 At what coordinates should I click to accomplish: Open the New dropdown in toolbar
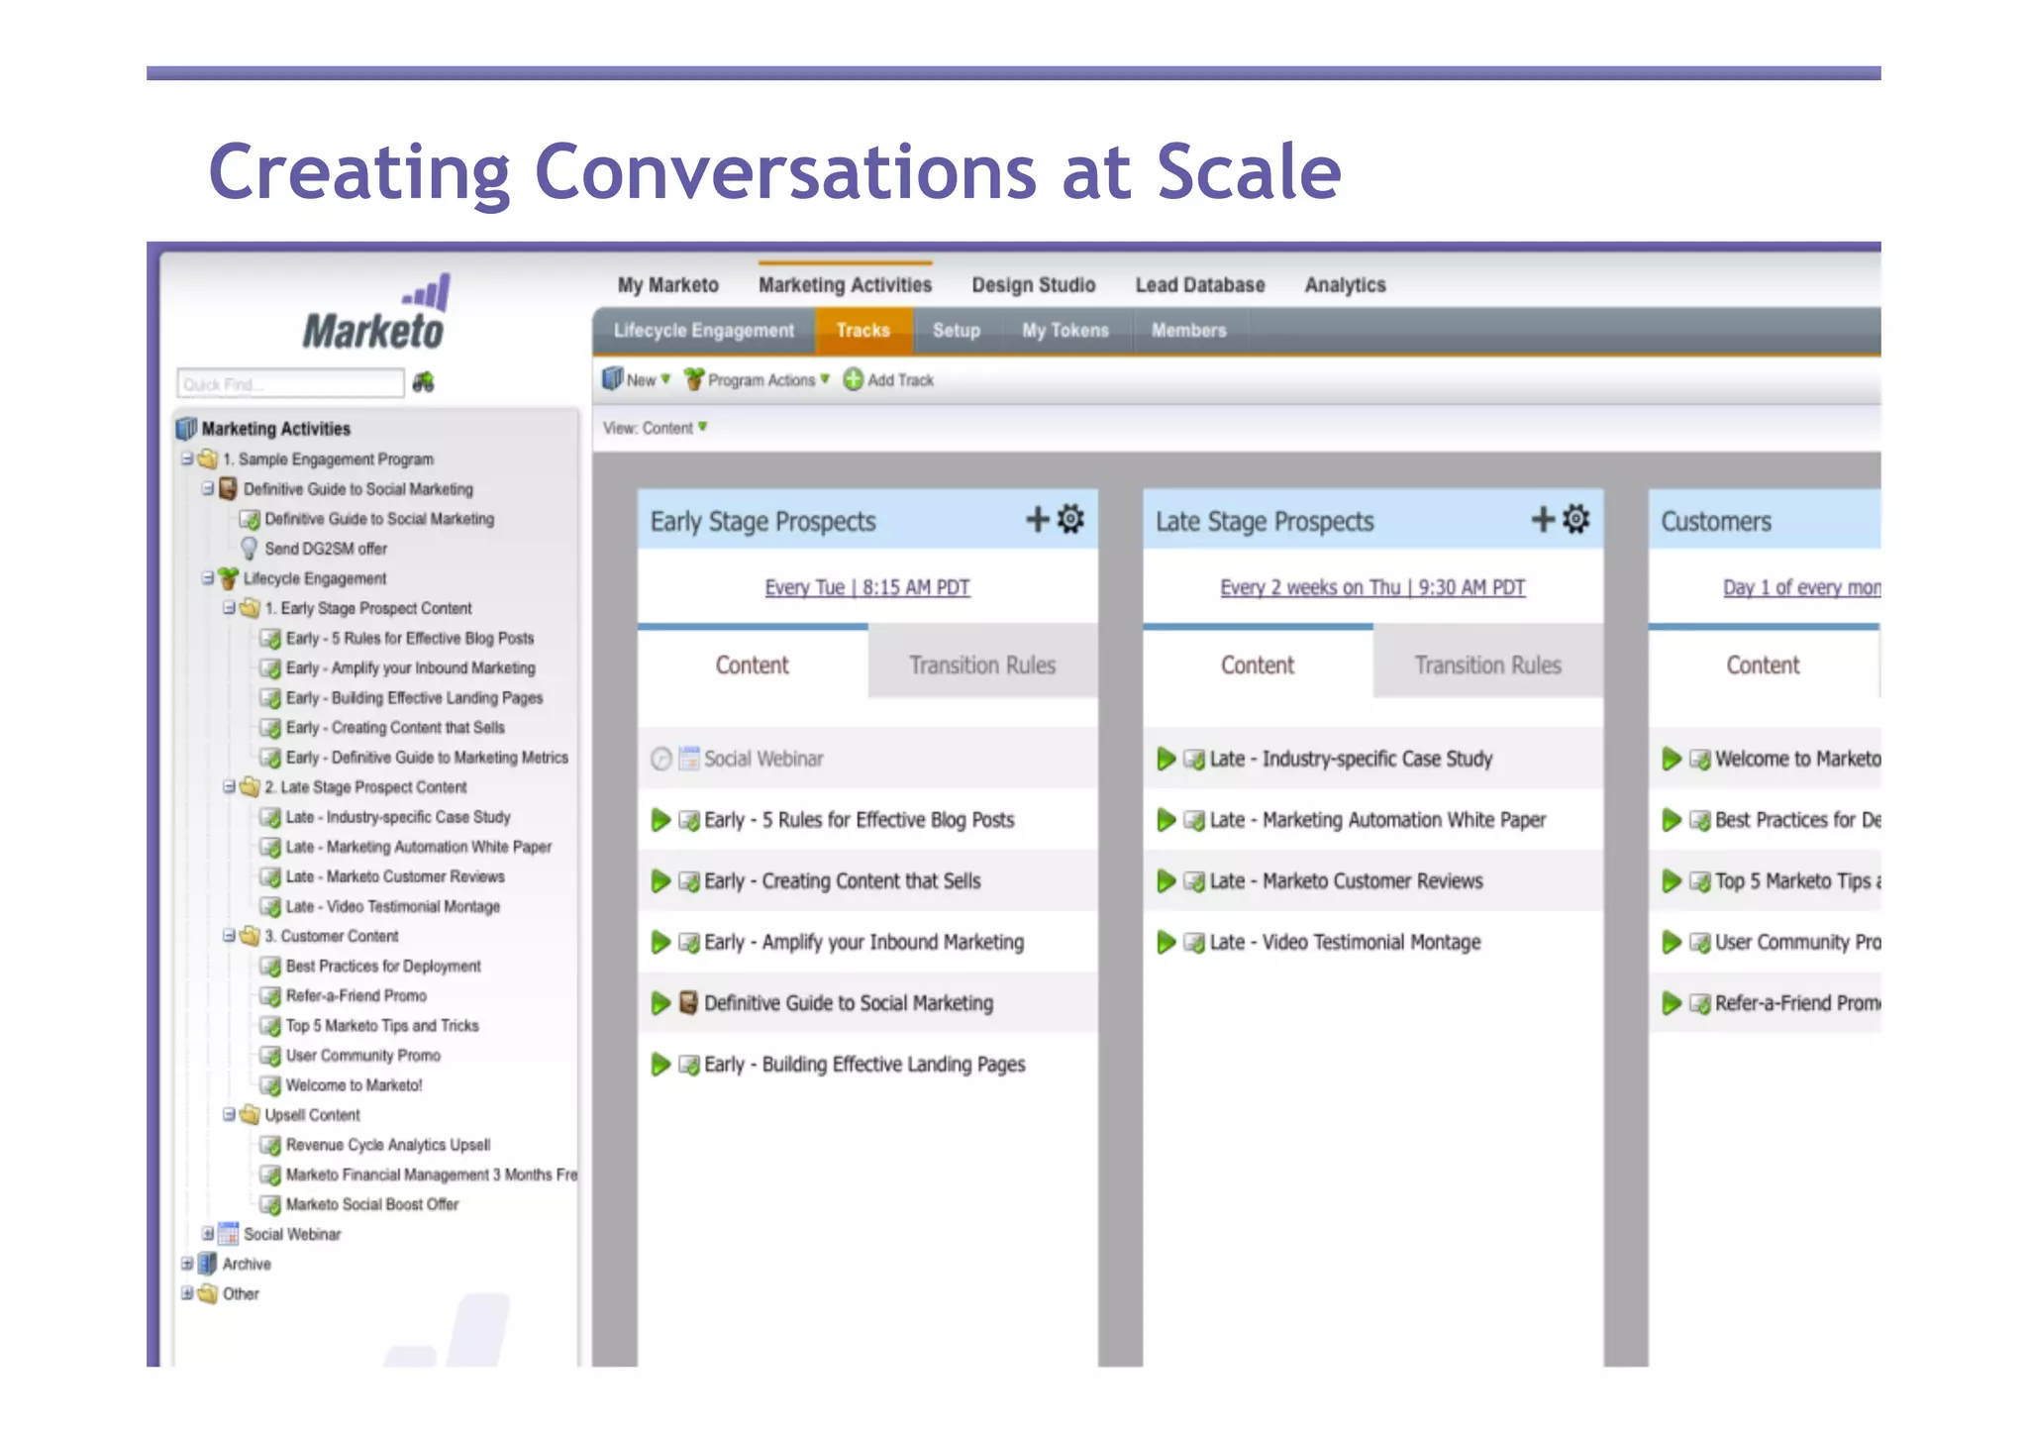coord(637,379)
